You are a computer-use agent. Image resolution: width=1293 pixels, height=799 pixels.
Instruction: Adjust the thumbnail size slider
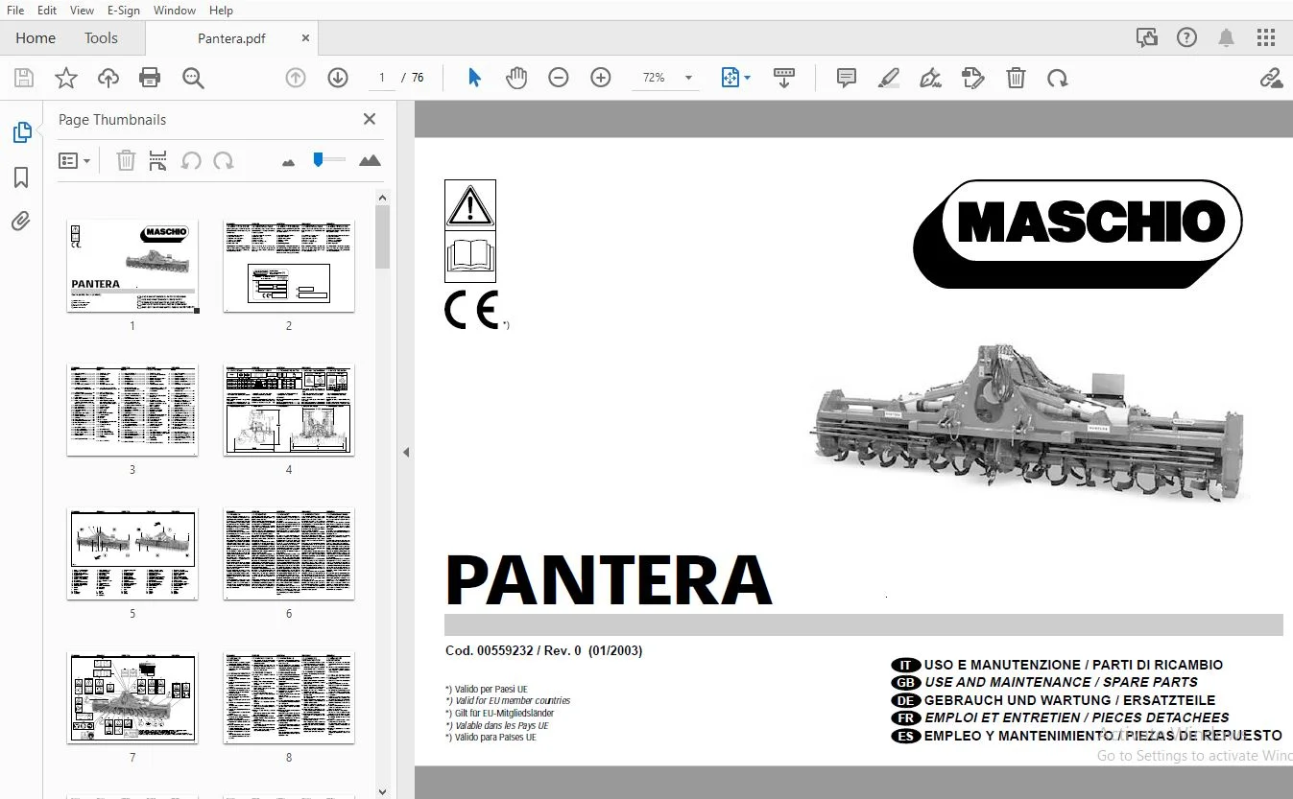(x=319, y=160)
